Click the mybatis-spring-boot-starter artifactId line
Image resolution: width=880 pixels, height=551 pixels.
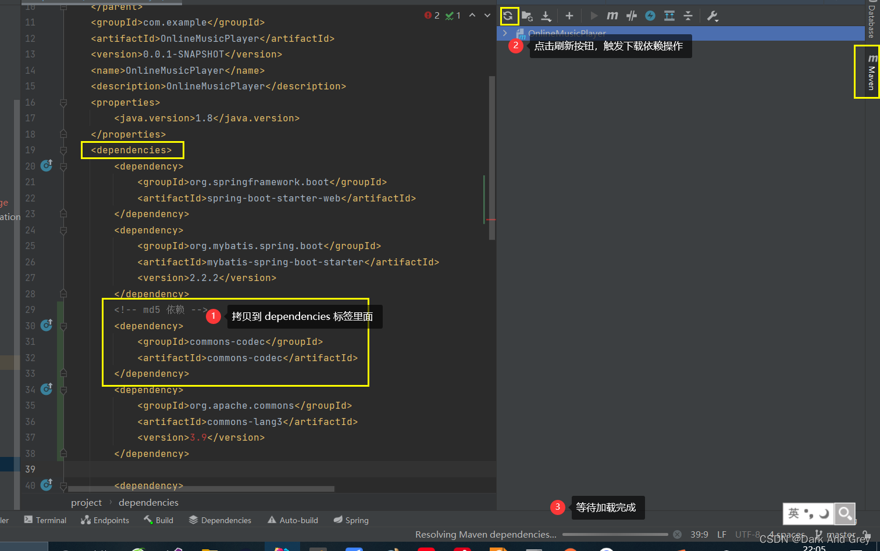tap(288, 262)
